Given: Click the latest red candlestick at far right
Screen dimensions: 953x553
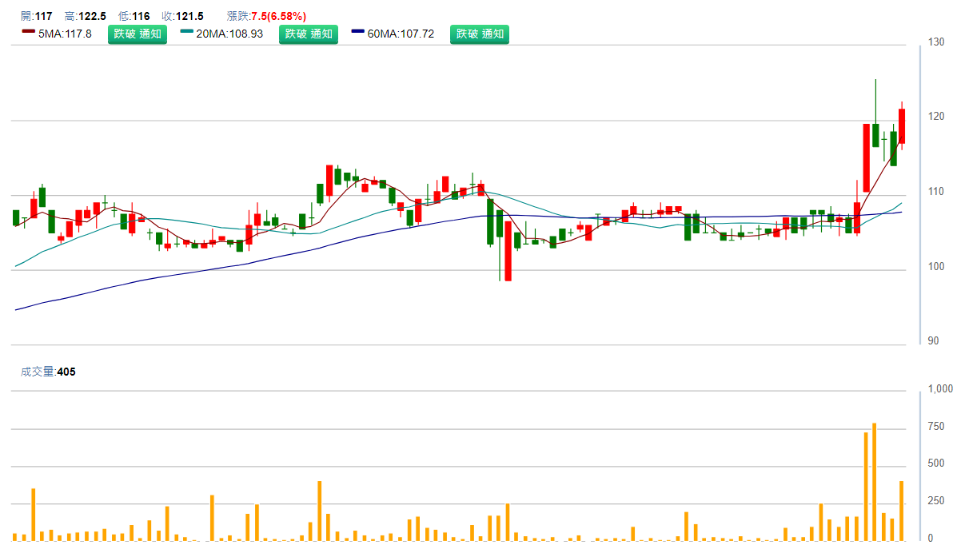Looking at the screenshot, I should tap(902, 126).
